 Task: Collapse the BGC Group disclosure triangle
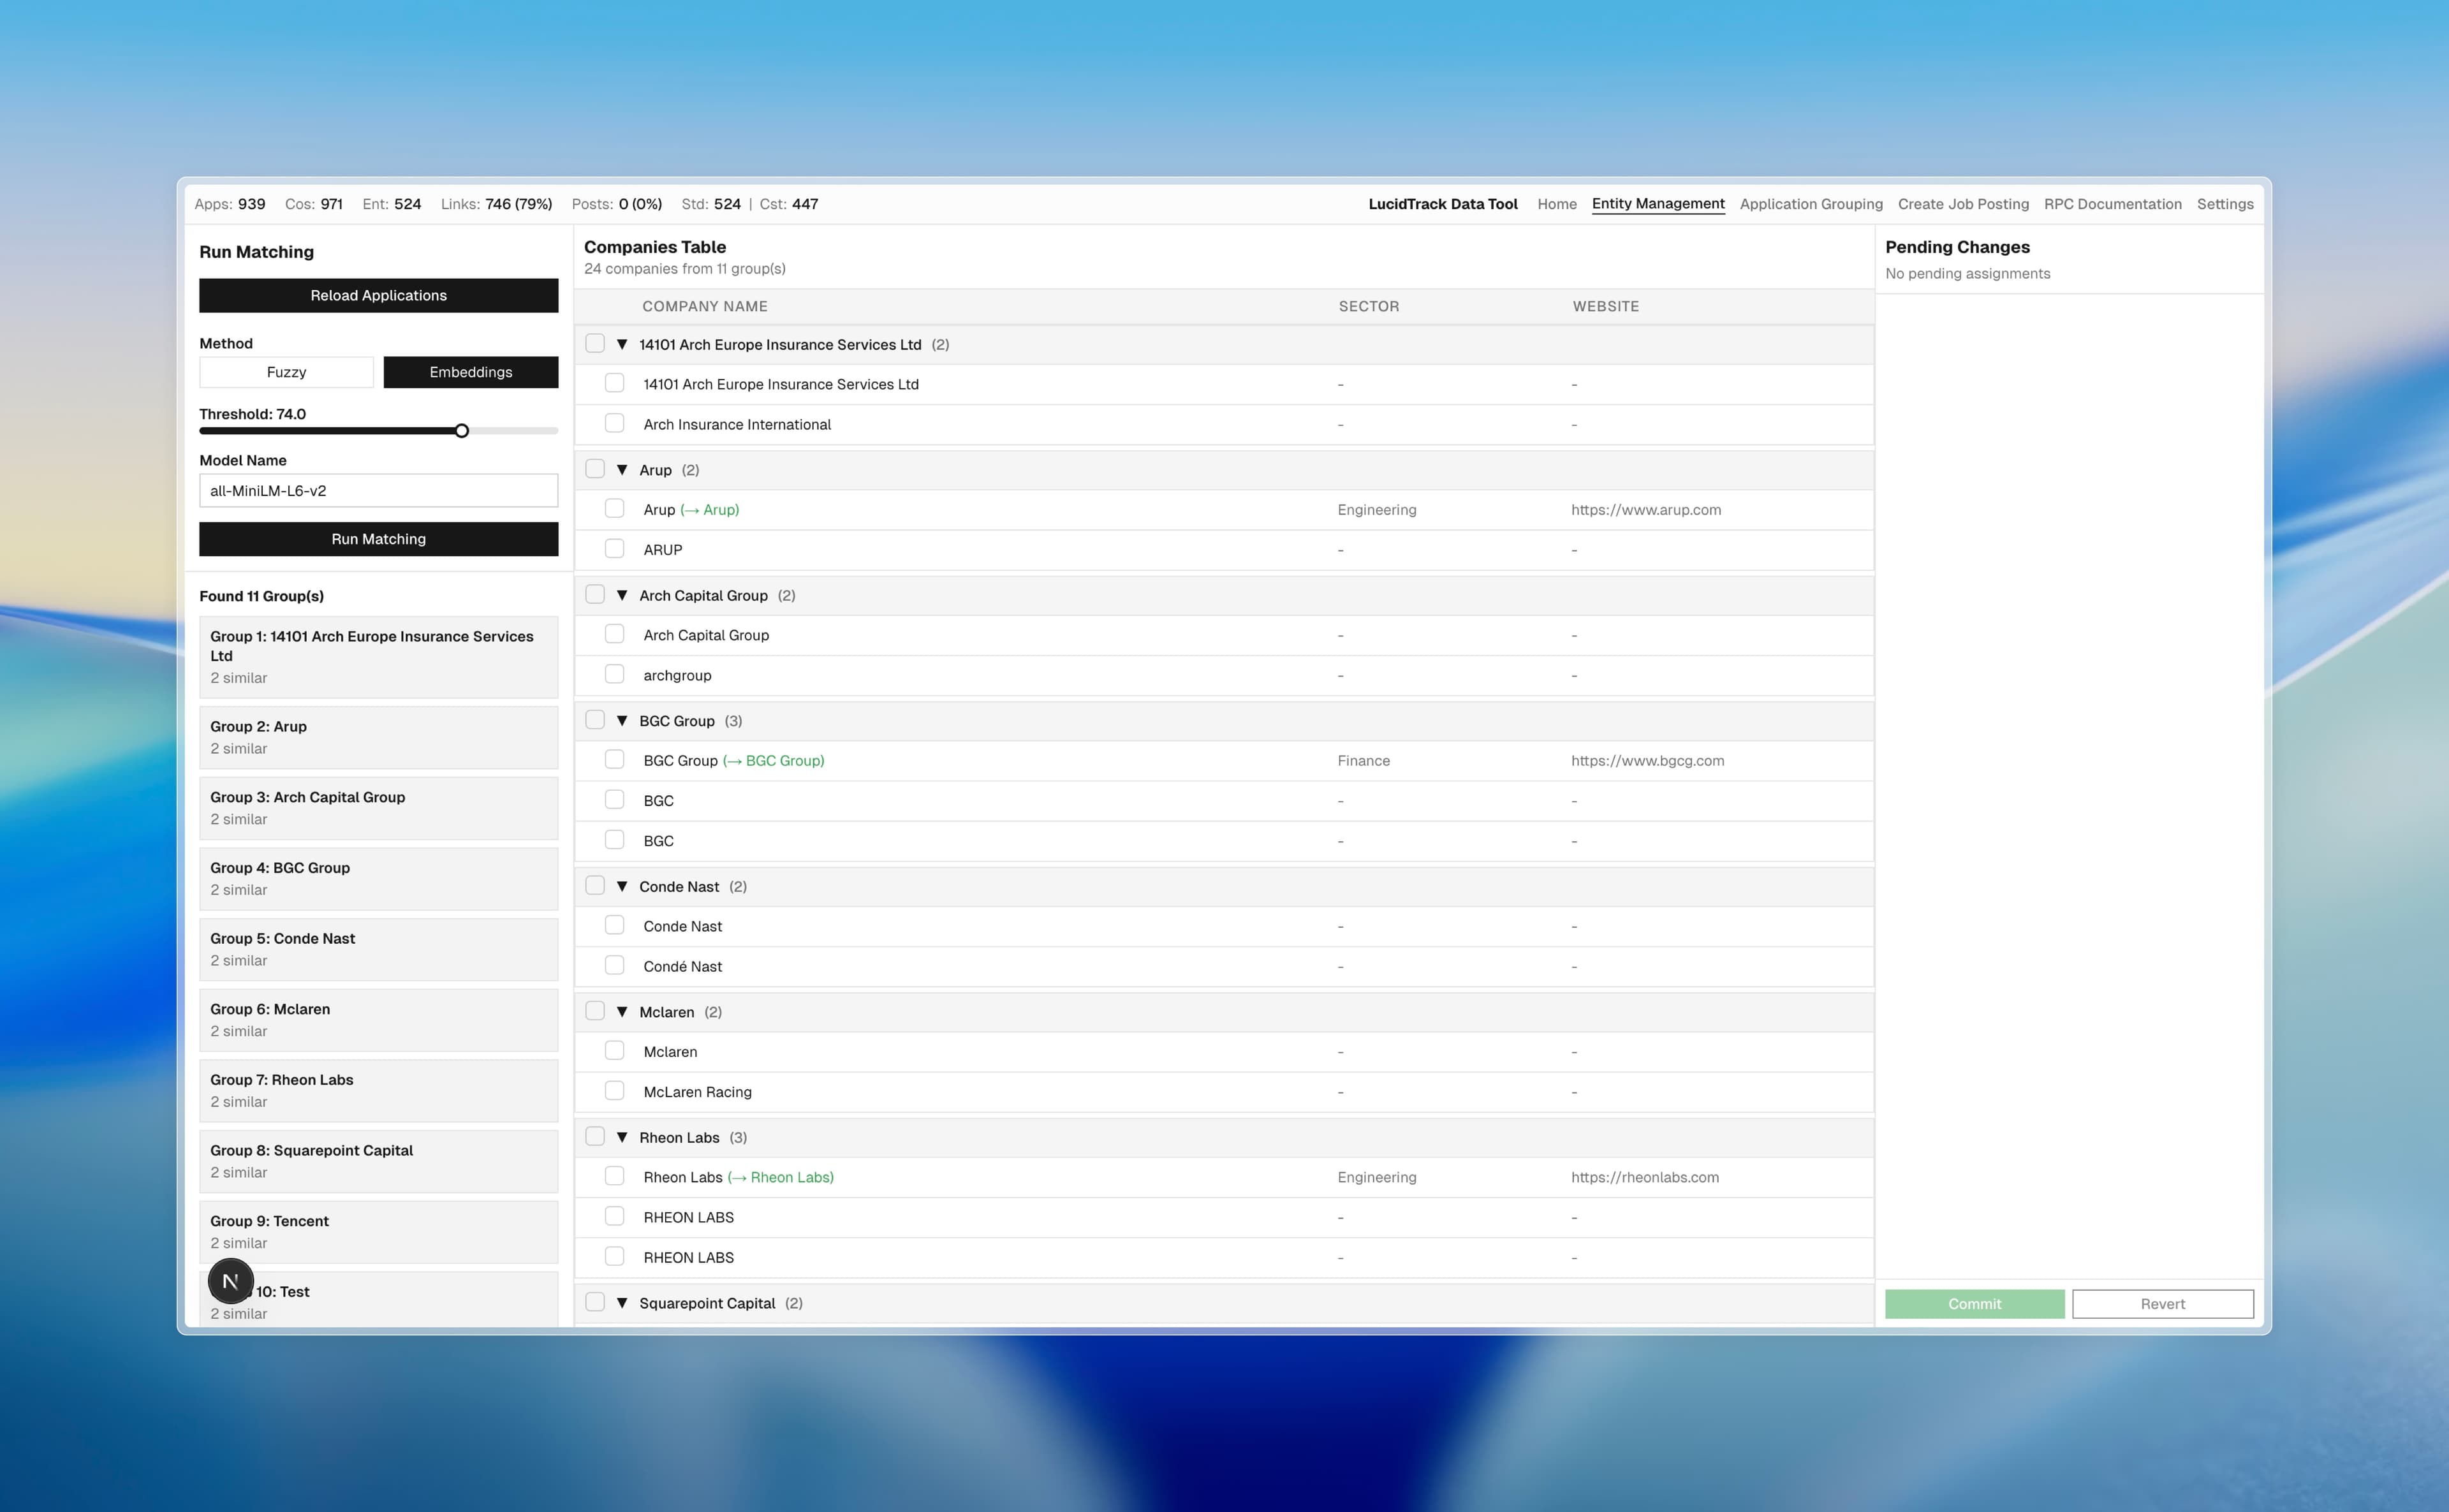pos(622,721)
